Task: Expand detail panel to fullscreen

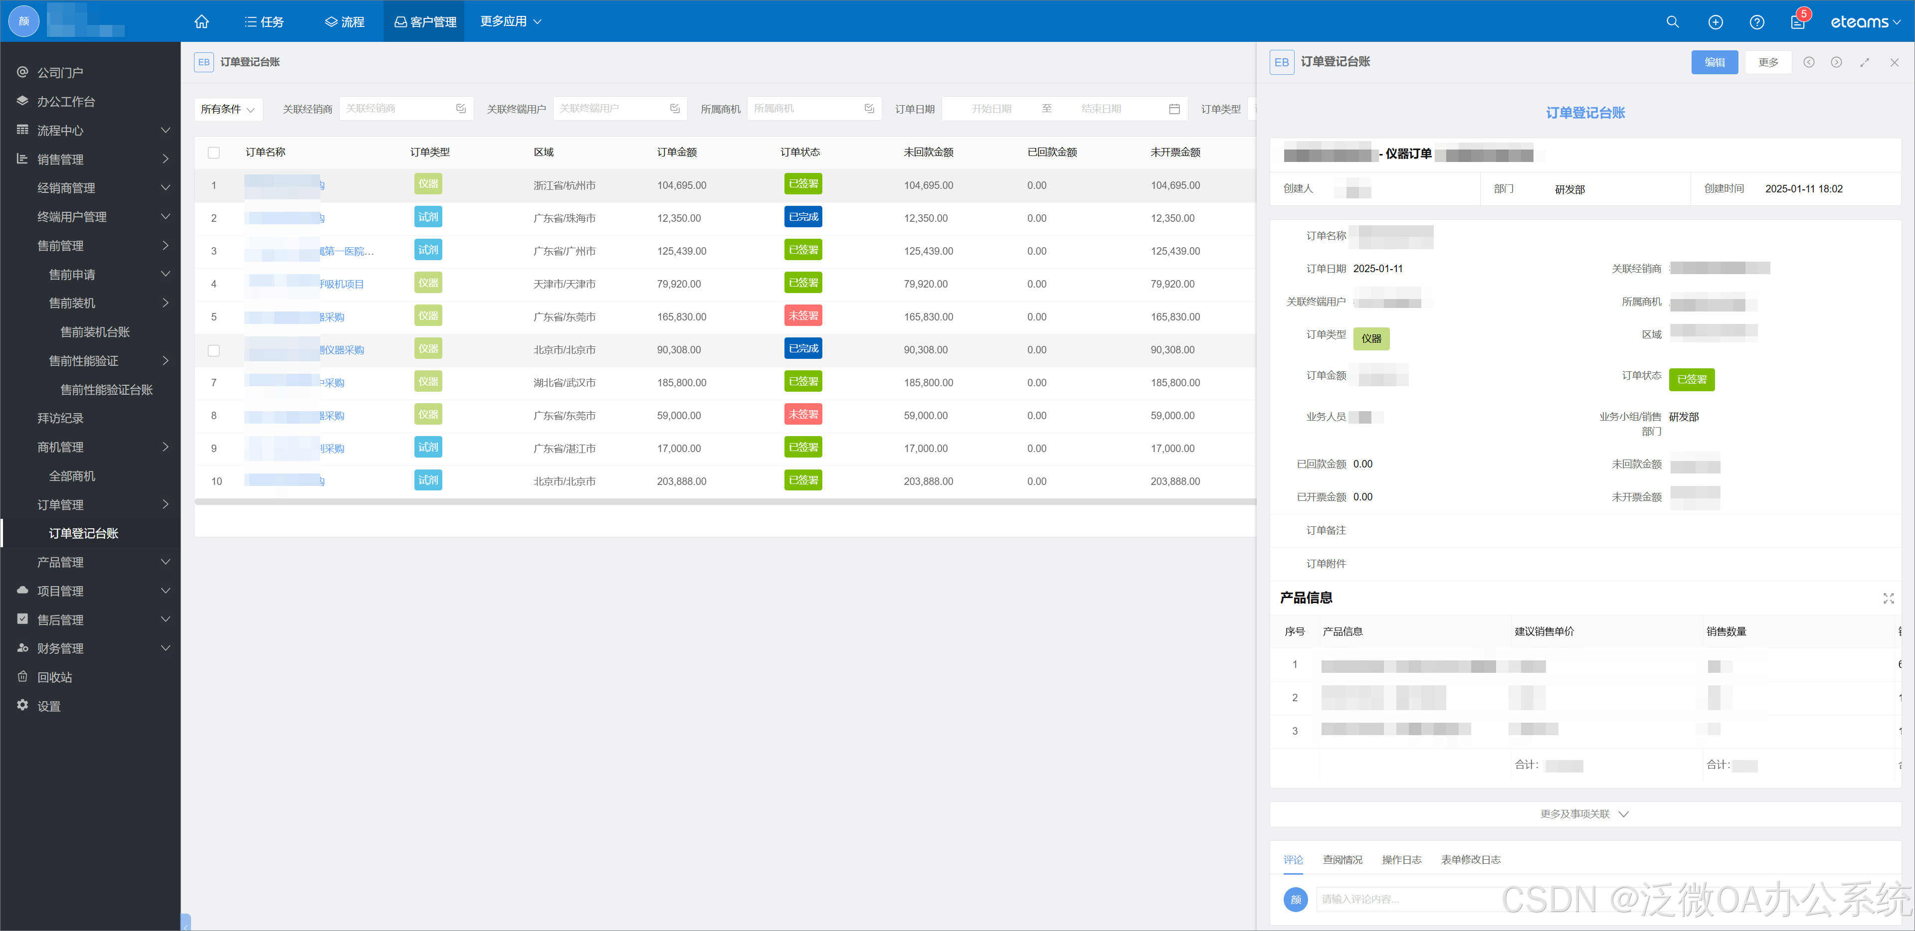Action: click(1865, 62)
